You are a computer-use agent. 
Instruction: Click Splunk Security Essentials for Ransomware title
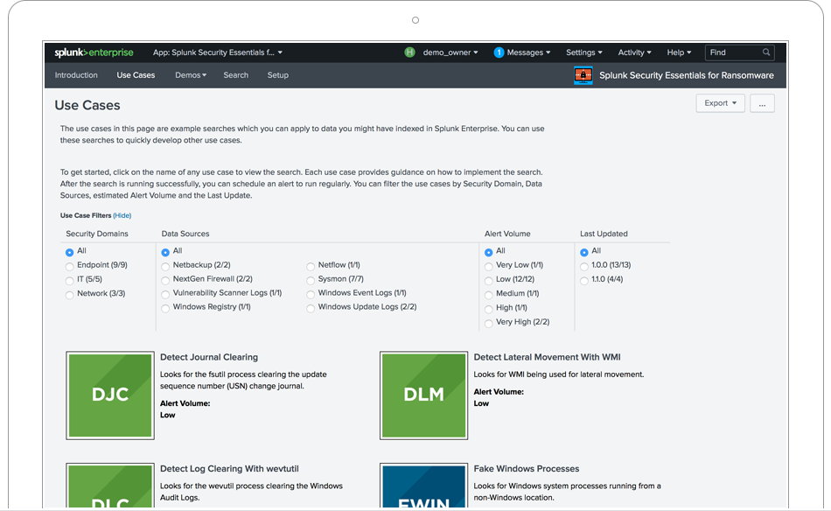(687, 75)
